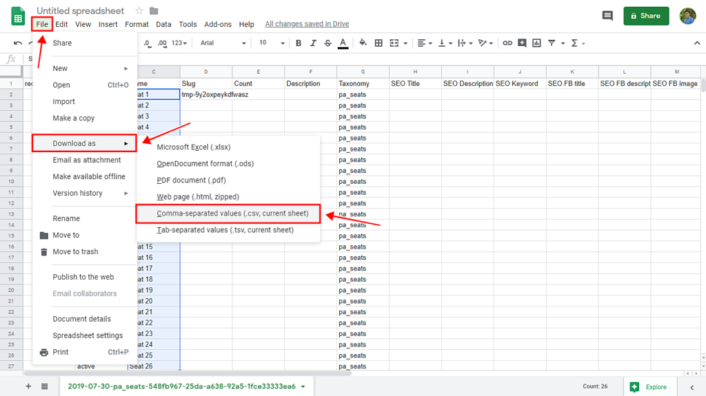Select Microsoft Excel (.xlsx) download option
Screen dimensions: 706x396
click(x=194, y=147)
